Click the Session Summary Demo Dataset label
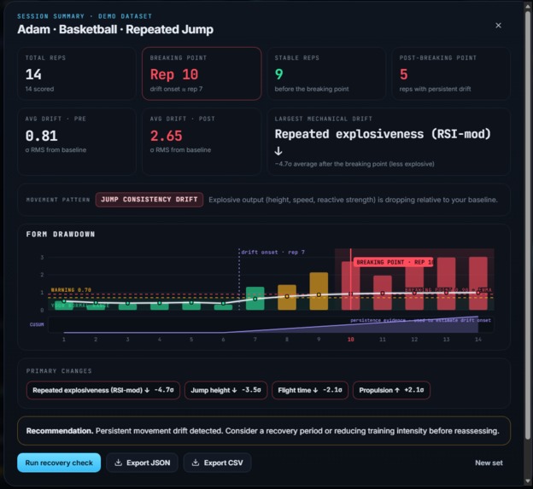This screenshot has width=533, height=489. click(x=85, y=16)
